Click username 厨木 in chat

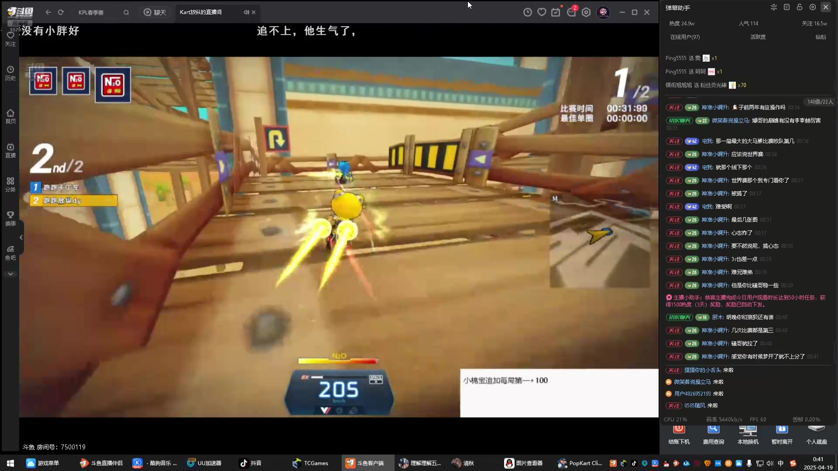[x=718, y=317]
